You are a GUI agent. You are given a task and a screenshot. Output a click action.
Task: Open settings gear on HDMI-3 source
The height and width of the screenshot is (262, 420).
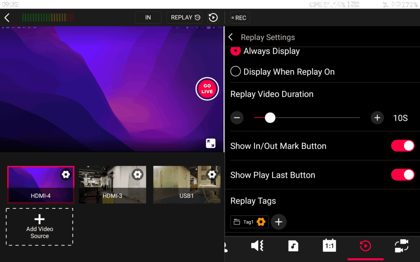coord(138,175)
